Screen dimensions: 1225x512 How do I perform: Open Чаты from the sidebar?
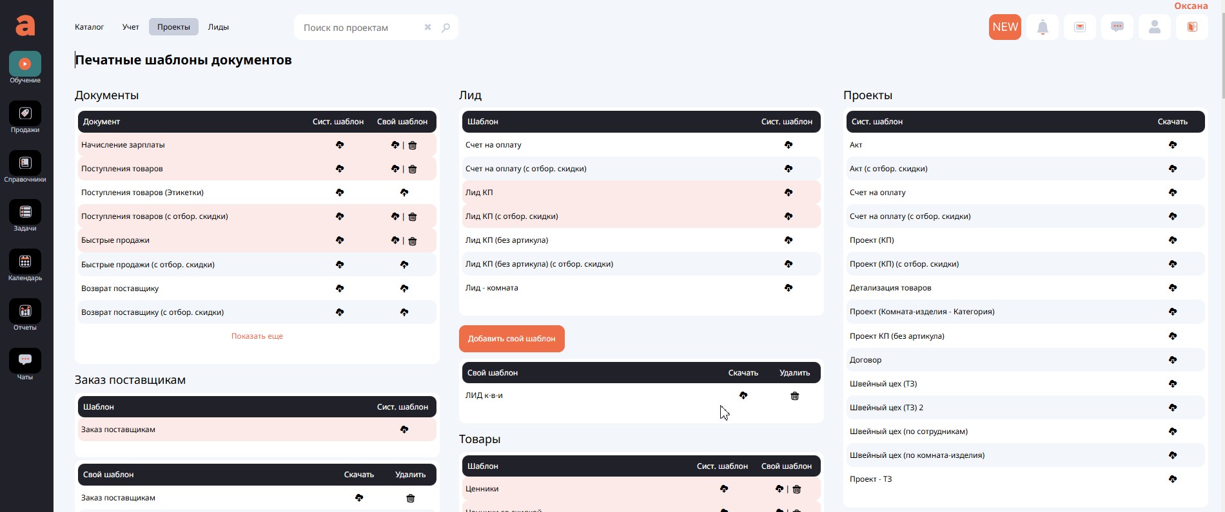25,361
